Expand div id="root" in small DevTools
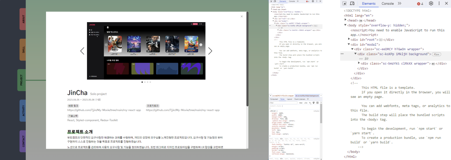The width and height of the screenshot is (451, 160). [273, 18]
